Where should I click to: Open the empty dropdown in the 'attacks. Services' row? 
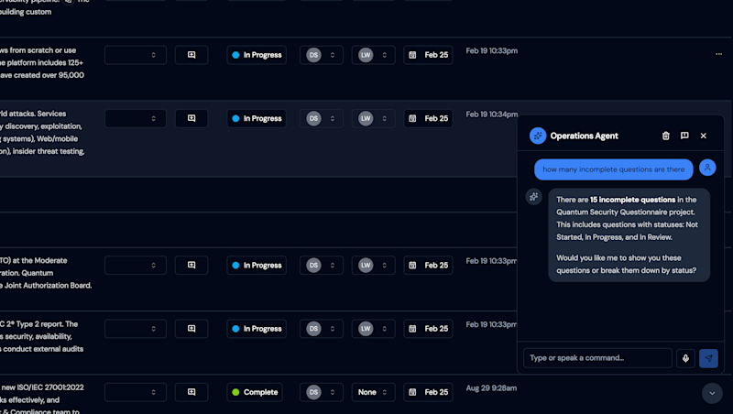136,119
